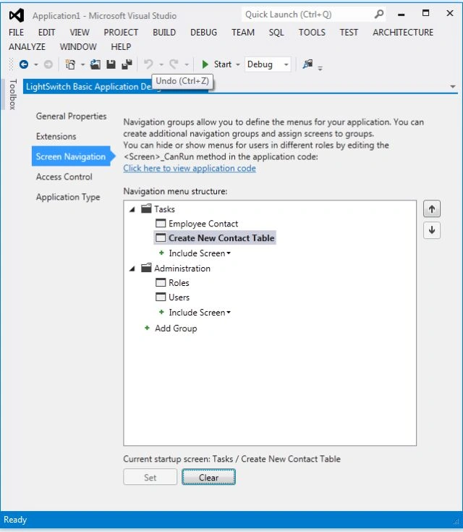
Task: Collapse the Tasks group tree node
Action: [x=132, y=209]
